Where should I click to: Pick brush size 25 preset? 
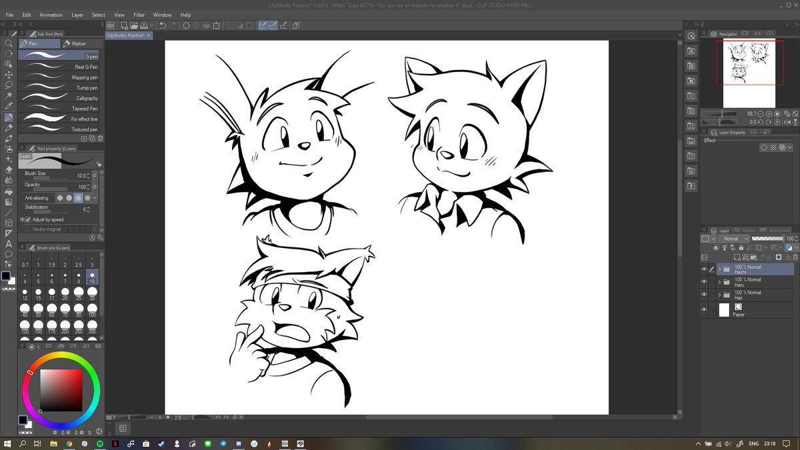point(79,293)
